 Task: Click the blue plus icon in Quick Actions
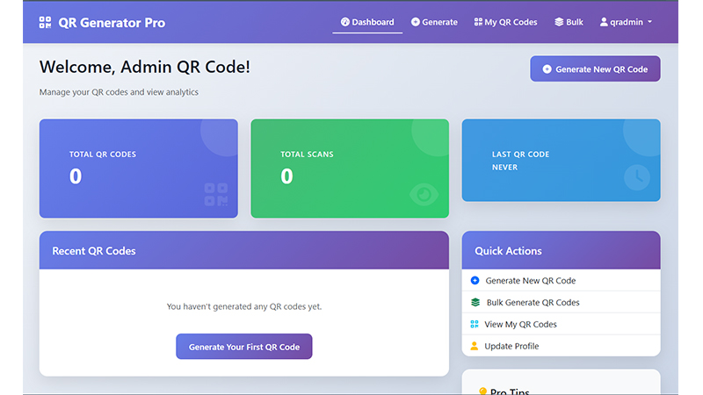click(475, 280)
